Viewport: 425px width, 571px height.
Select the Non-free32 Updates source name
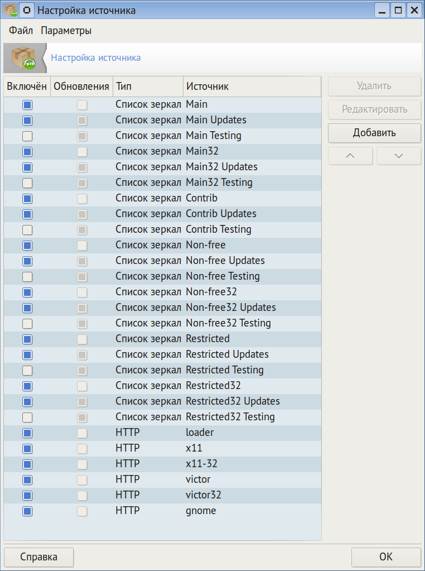[231, 308]
